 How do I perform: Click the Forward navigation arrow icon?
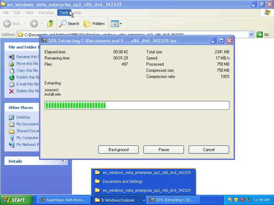pyautogui.click(x=34, y=24)
